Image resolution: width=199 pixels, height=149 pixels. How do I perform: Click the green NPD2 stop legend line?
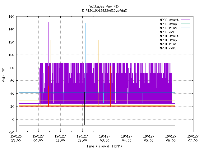[x=185, y=24]
